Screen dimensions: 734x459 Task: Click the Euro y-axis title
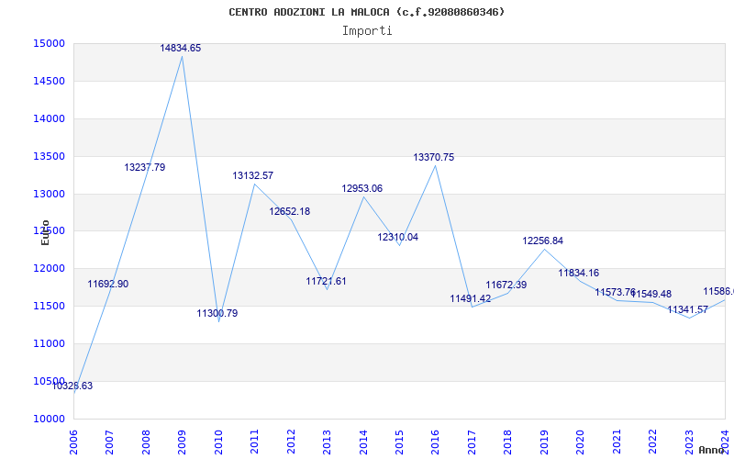pyautogui.click(x=45, y=232)
